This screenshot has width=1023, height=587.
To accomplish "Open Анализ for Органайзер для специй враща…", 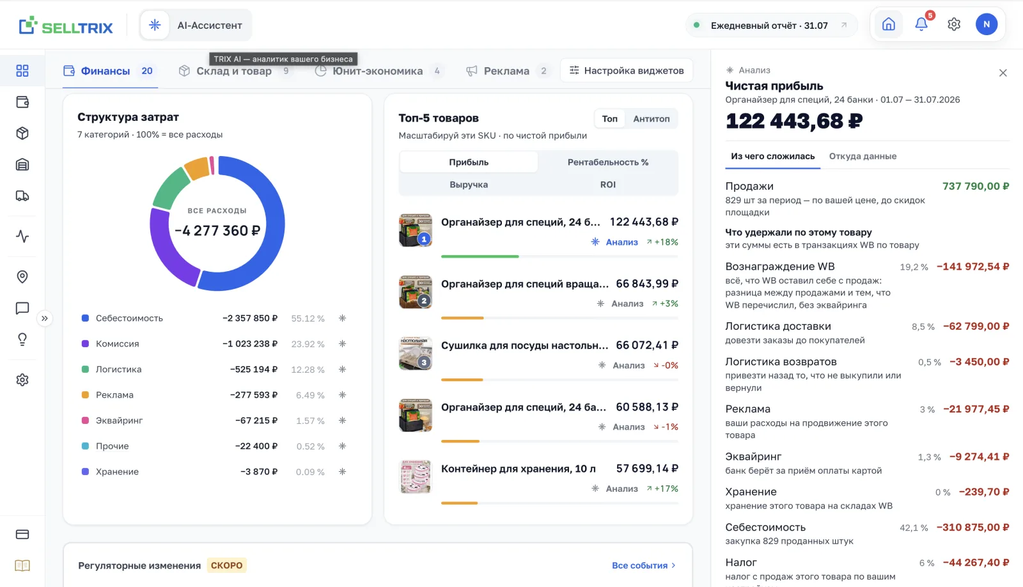I will (x=620, y=304).
